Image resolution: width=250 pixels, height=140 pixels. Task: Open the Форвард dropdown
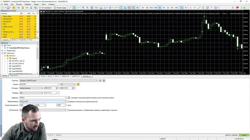(x=31, y=93)
